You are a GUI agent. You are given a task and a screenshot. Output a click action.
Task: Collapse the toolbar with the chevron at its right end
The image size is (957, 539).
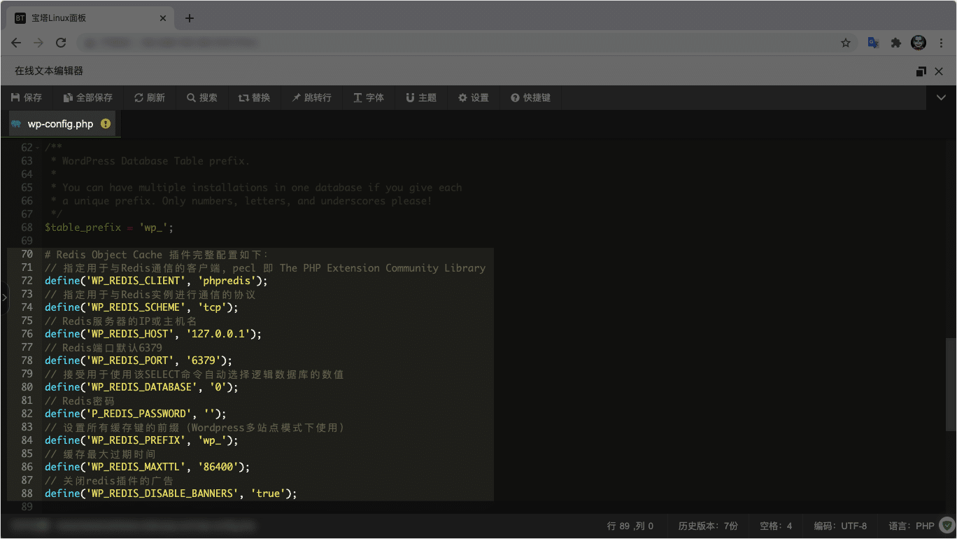(942, 98)
